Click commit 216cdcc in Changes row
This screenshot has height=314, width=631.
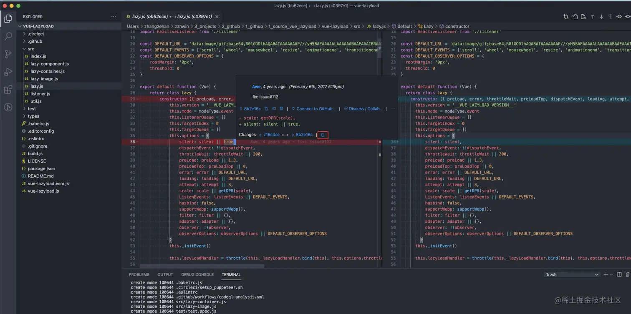[269, 135]
